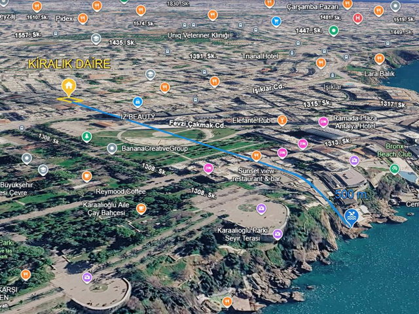Image resolution: width=419 pixels, height=314 pixels.
Task: Click the pink hotel icon beside Ramada Plaza
Action: point(323,122)
